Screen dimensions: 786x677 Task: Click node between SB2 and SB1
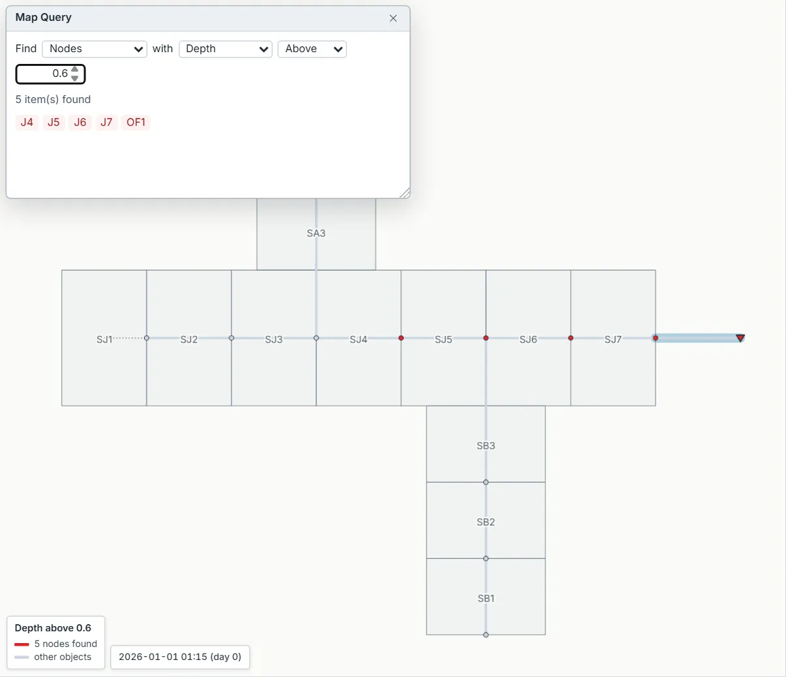(x=486, y=558)
